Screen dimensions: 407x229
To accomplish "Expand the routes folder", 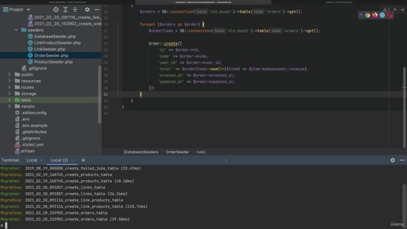I will tap(10, 87).
